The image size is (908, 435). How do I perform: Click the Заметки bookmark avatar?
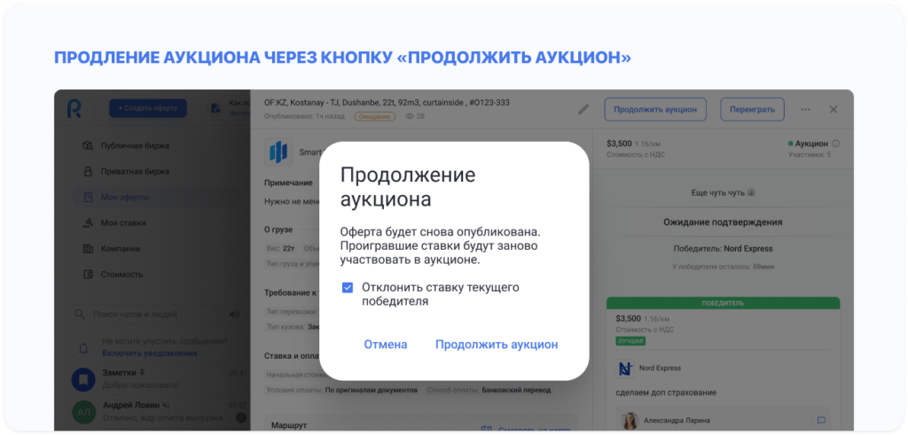click(83, 379)
